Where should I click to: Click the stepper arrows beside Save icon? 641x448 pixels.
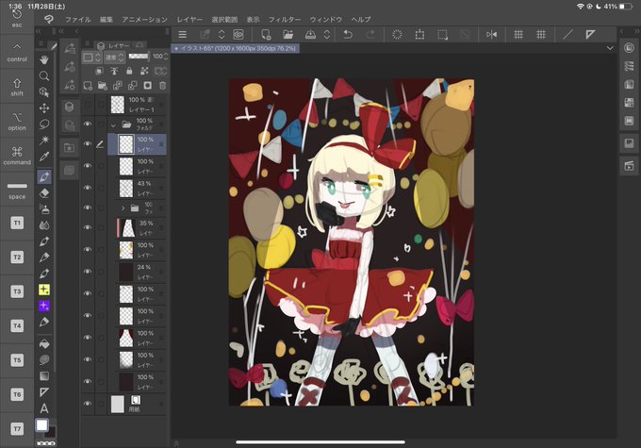327,35
